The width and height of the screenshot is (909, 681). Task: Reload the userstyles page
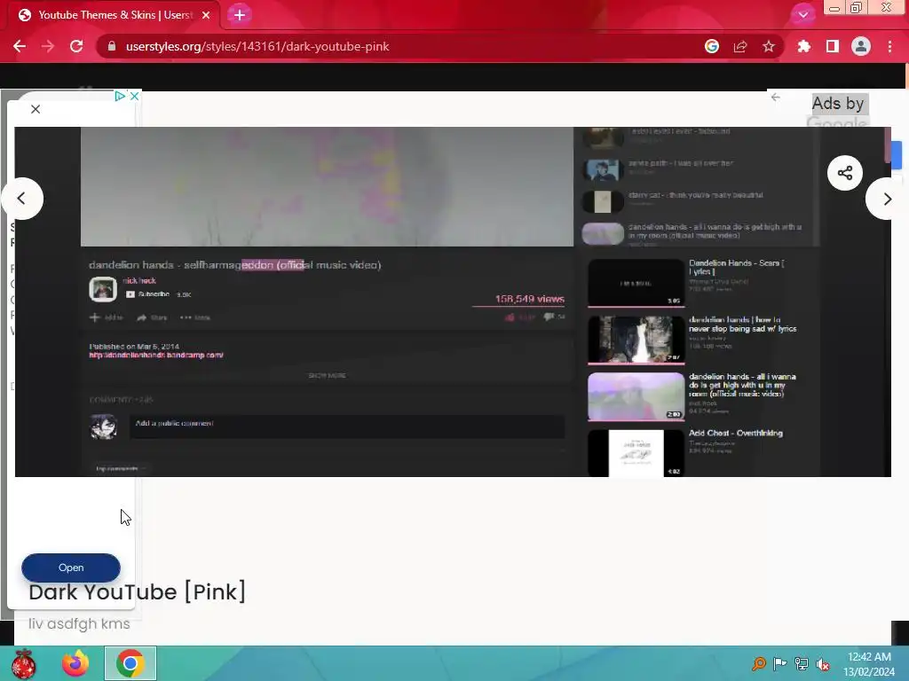(76, 46)
